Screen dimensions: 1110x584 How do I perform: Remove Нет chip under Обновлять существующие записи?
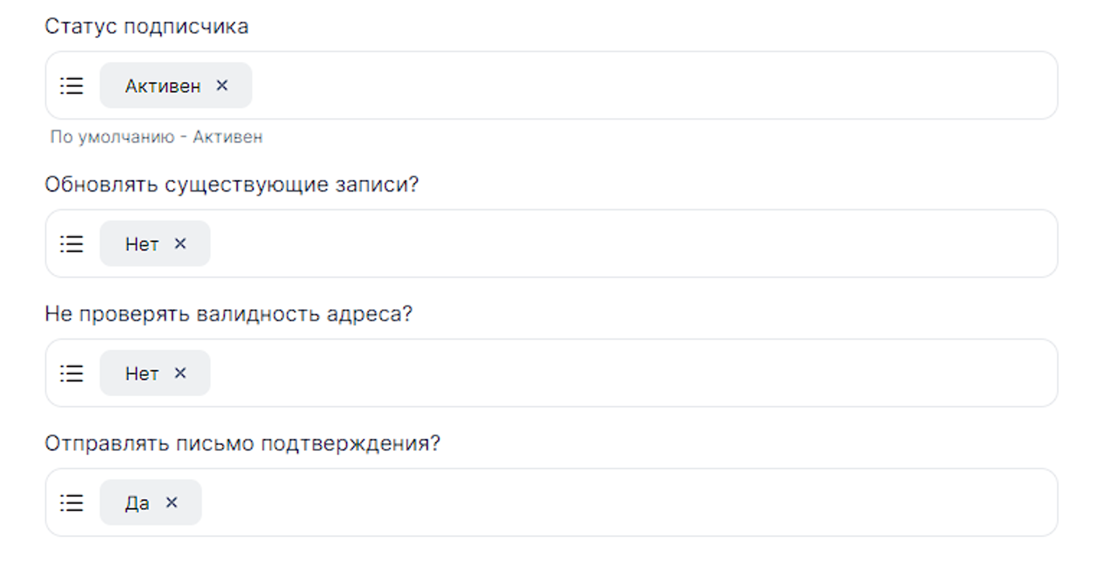click(180, 243)
